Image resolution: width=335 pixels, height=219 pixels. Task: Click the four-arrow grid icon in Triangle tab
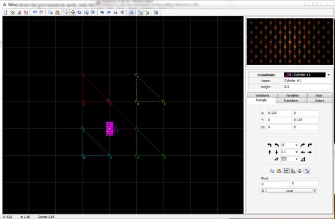click(x=286, y=170)
